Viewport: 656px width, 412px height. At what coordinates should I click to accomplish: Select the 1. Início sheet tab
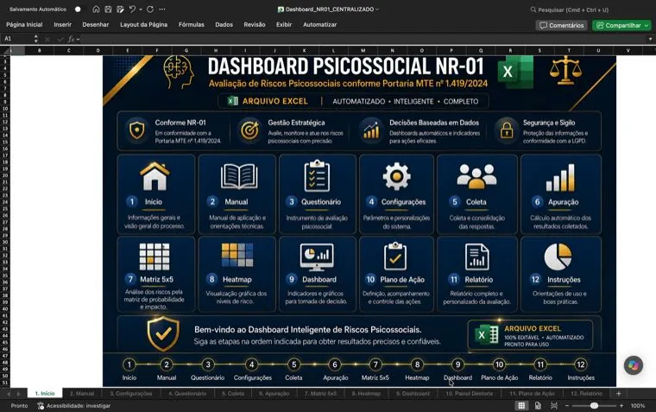tap(45, 394)
